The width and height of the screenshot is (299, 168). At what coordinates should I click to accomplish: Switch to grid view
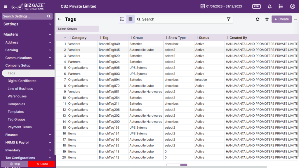(x=131, y=19)
